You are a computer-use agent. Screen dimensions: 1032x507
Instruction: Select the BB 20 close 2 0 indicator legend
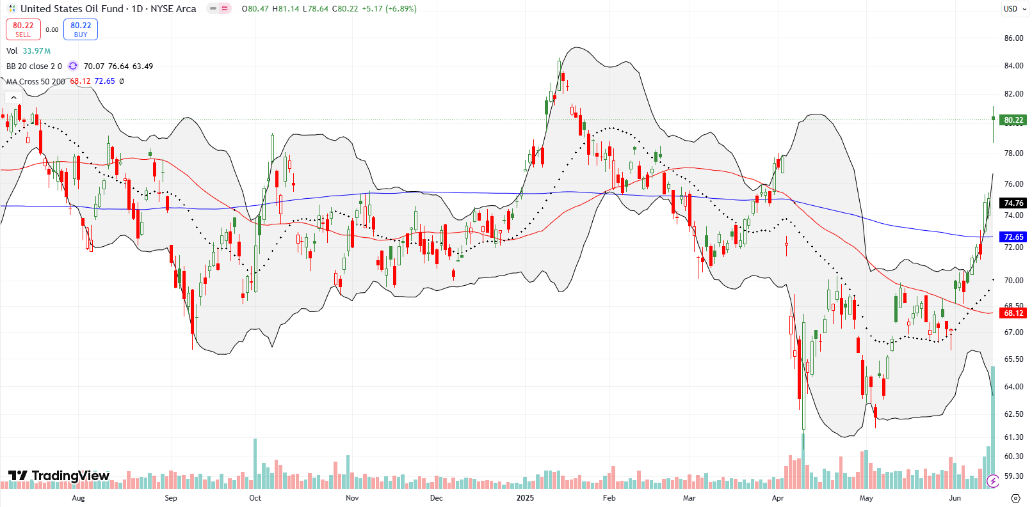pos(34,66)
